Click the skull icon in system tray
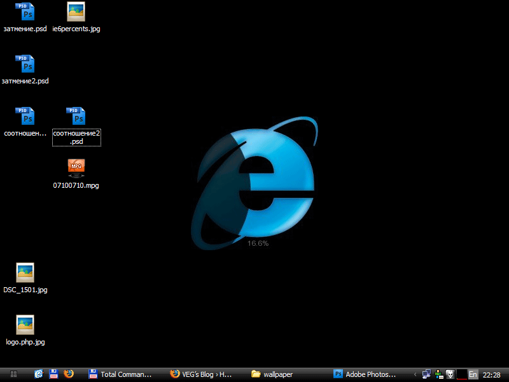Image resolution: width=509 pixels, height=382 pixels. coord(450,374)
